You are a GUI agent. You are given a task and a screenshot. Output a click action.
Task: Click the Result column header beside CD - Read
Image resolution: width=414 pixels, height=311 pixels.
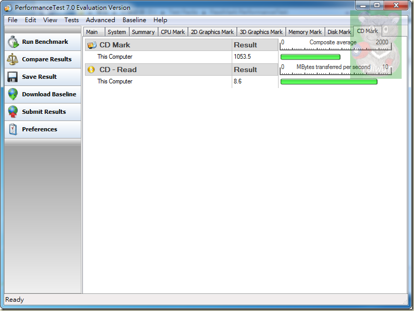(x=245, y=70)
